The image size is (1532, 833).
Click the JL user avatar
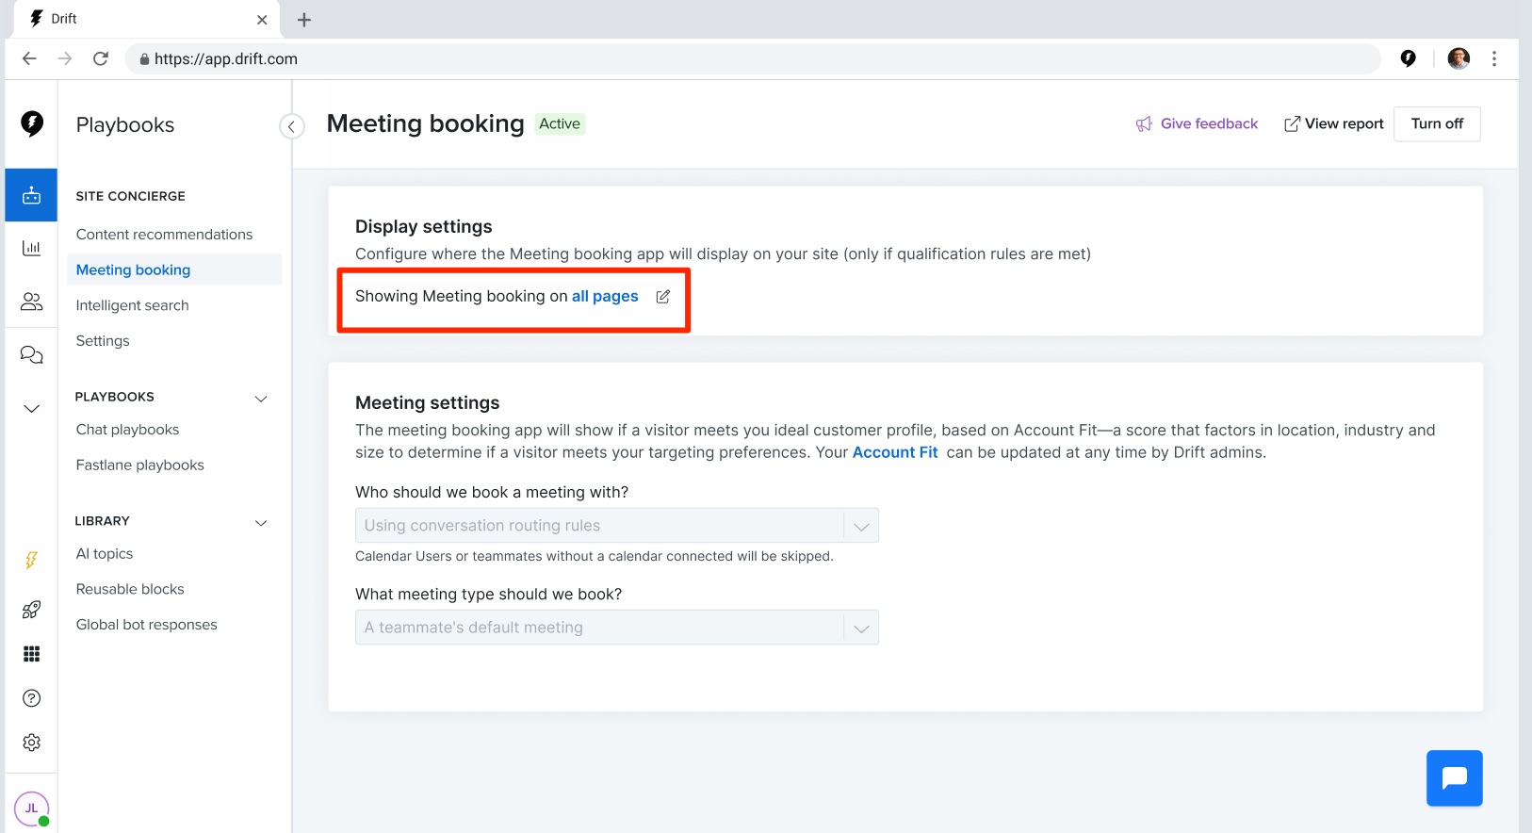pos(31,808)
